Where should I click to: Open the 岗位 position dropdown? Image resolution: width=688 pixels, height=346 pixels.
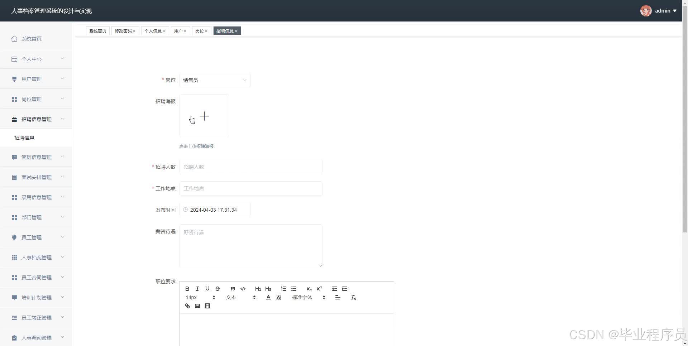pos(215,80)
